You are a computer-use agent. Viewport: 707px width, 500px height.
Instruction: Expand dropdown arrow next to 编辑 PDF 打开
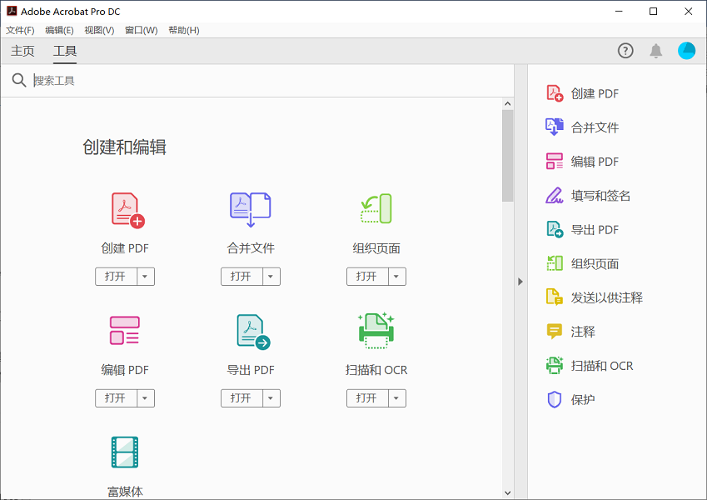click(x=145, y=398)
